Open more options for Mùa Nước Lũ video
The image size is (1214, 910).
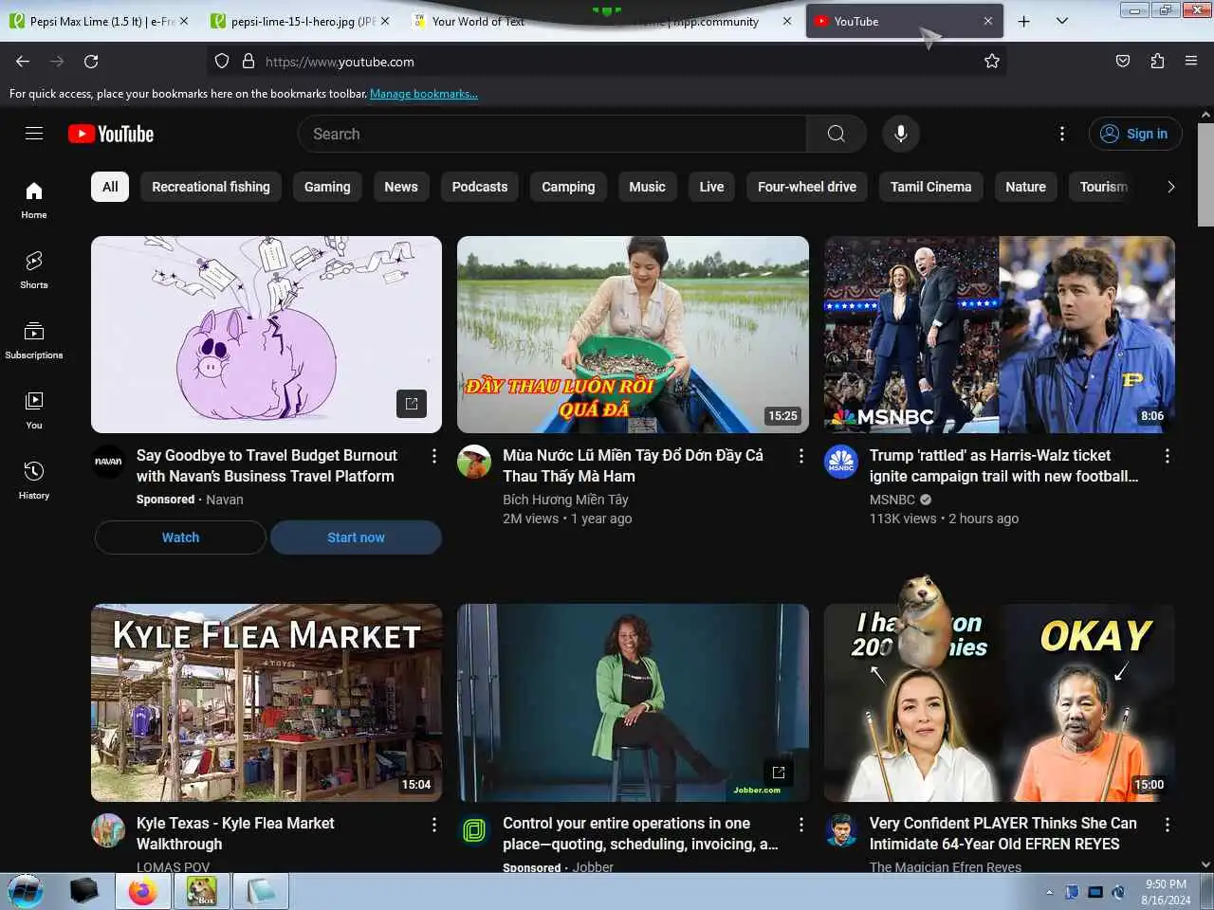tap(801, 456)
